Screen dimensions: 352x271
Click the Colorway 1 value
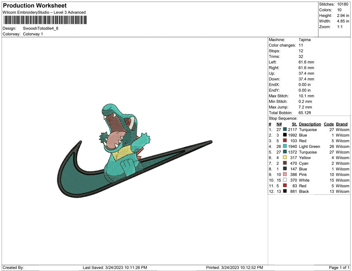33,34
